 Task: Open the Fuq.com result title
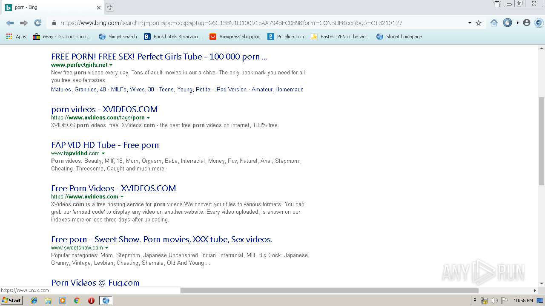(95, 283)
